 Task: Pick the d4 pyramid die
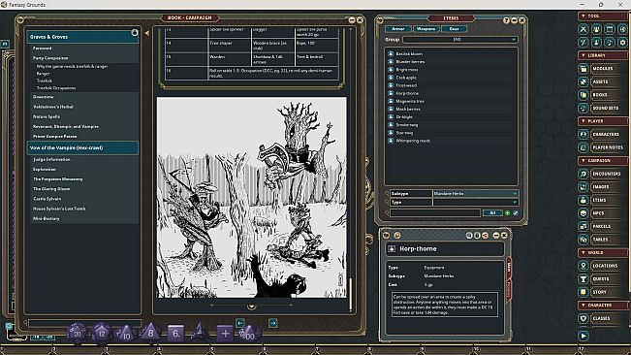coord(200,332)
